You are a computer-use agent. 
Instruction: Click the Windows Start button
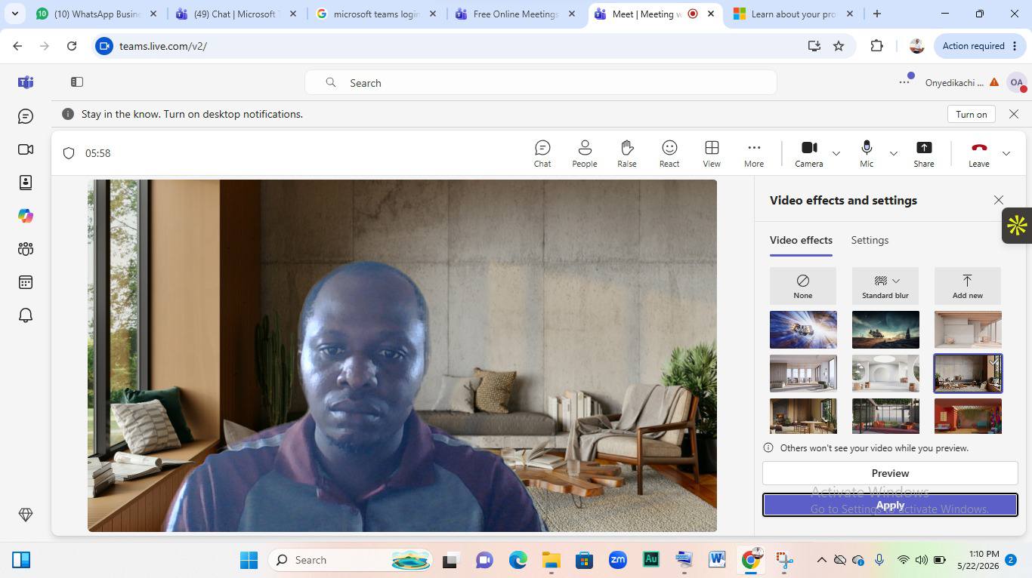point(249,560)
